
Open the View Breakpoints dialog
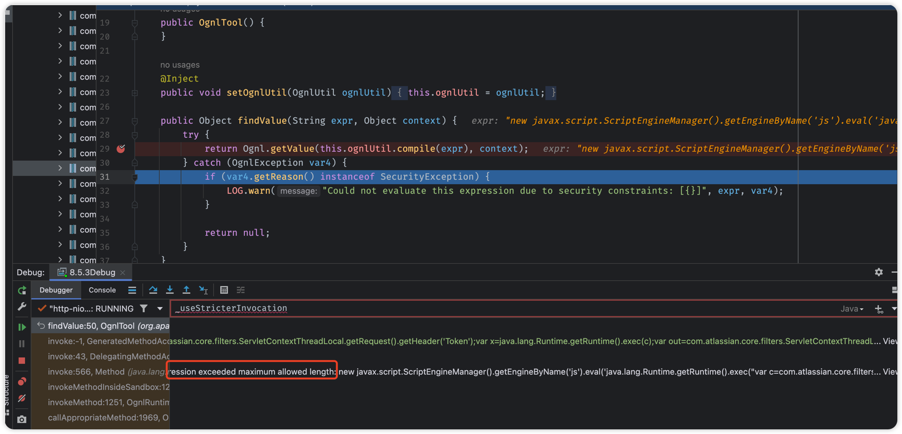coord(22,381)
